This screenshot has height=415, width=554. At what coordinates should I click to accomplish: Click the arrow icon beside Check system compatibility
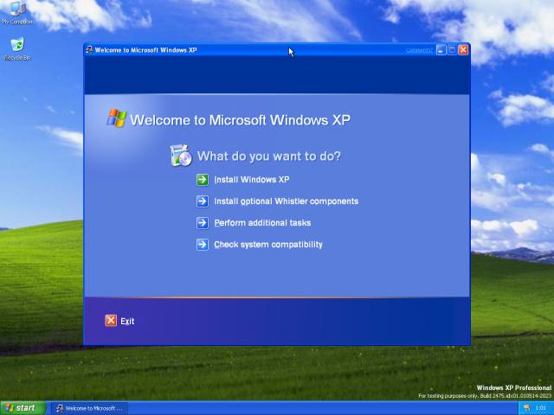tap(203, 244)
